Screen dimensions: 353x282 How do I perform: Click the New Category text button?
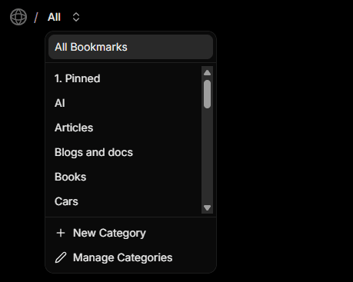tap(109, 233)
